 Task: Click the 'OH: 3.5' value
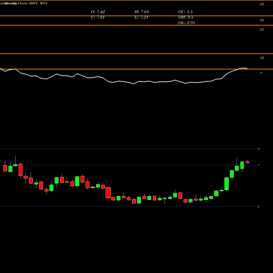(x=186, y=17)
